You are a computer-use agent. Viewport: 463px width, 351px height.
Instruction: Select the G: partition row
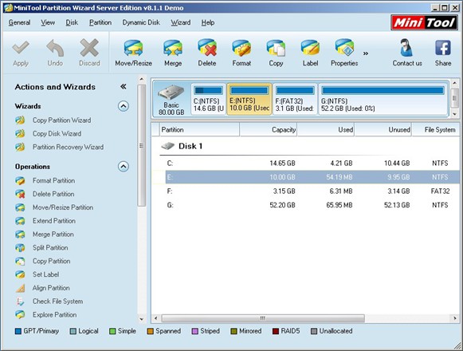coord(307,205)
